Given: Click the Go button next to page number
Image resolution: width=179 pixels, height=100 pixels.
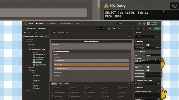Looking at the screenshot, I should click(109, 28).
